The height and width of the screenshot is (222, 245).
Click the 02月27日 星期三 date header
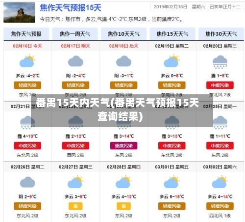(x=75, y=167)
